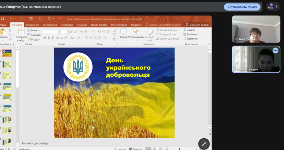Open the Animation (Анімація) ribbon tab

pyautogui.click(x=82, y=25)
